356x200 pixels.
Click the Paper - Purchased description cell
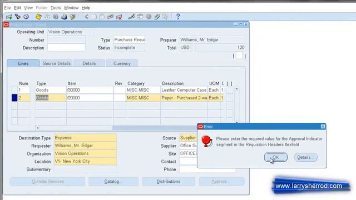[x=184, y=98]
